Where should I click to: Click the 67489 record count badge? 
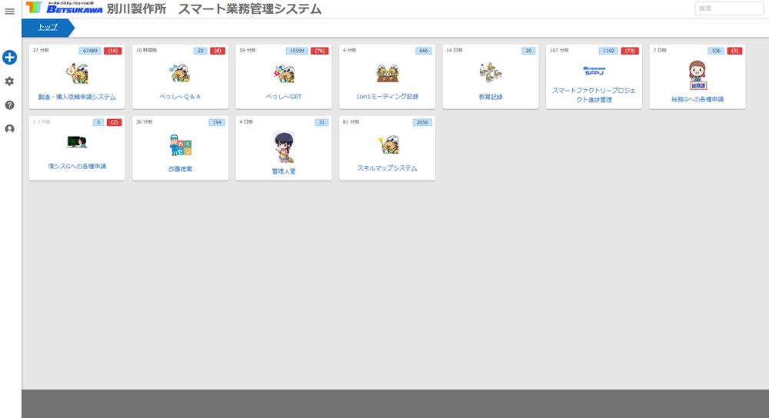click(90, 51)
